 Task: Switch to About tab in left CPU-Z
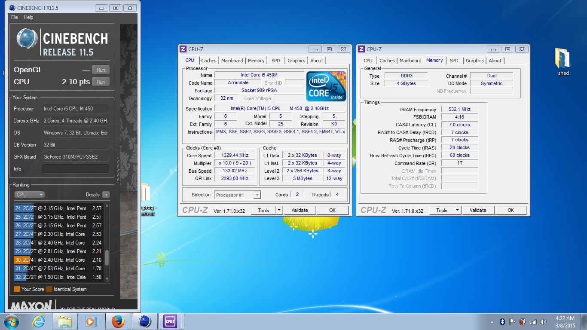point(317,61)
